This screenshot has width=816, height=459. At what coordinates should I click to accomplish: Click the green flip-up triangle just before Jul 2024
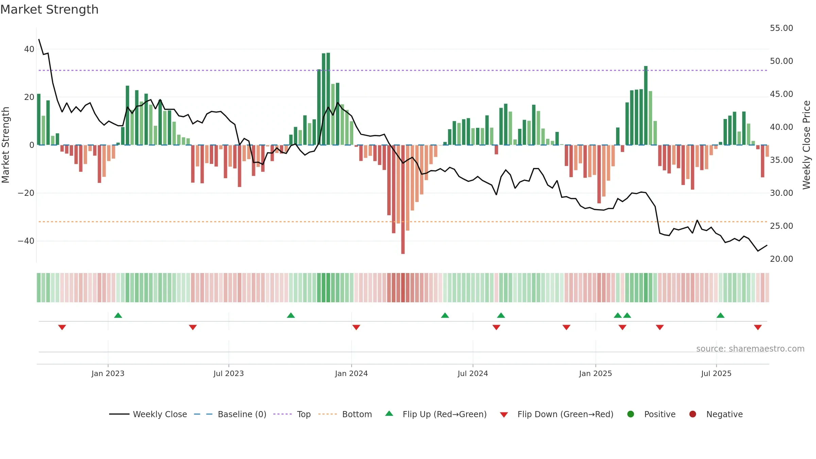point(445,315)
